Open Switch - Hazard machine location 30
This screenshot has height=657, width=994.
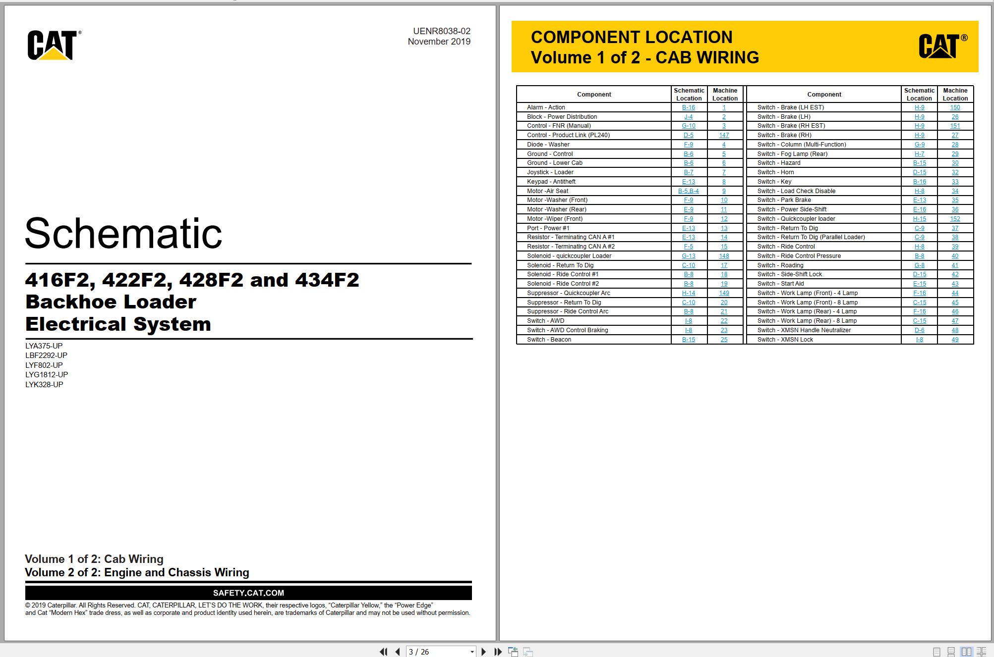[x=955, y=163]
